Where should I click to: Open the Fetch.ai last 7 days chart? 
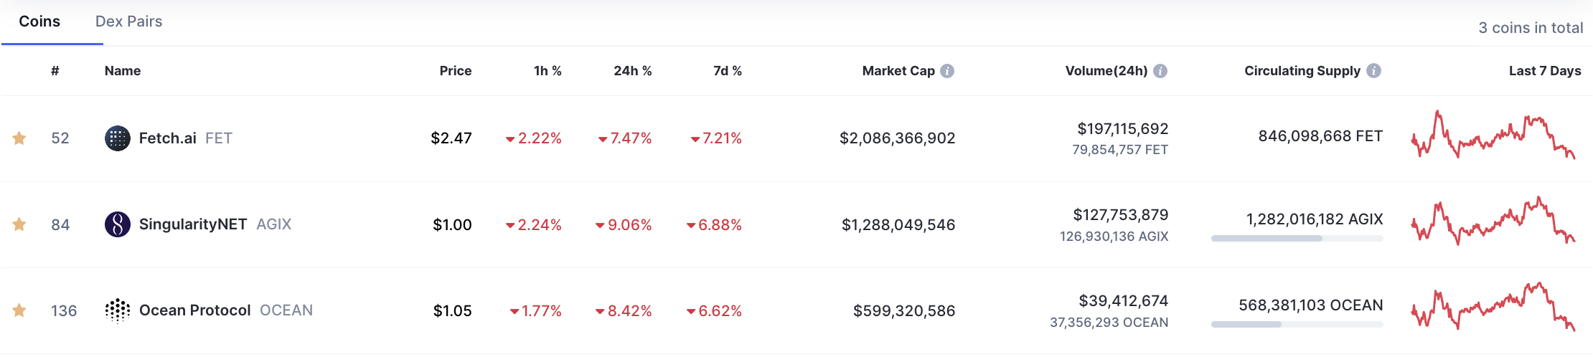[1493, 135]
